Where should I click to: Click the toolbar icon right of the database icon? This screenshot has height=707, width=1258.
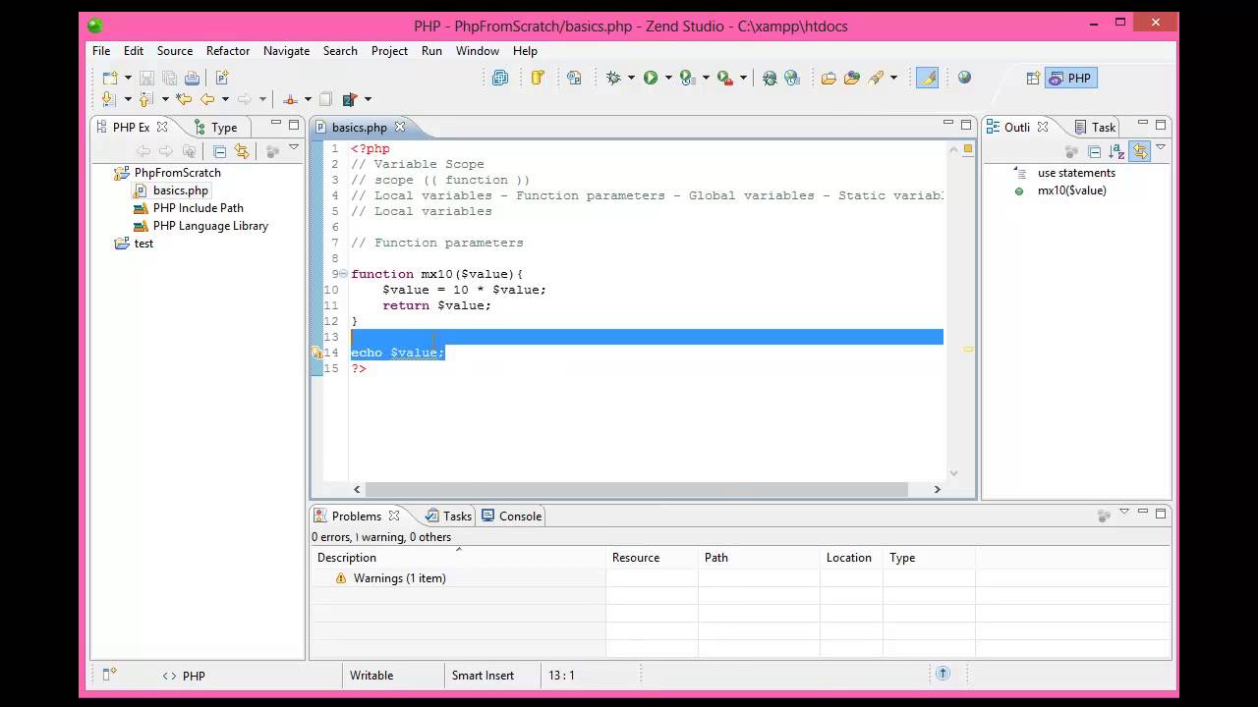pos(574,78)
